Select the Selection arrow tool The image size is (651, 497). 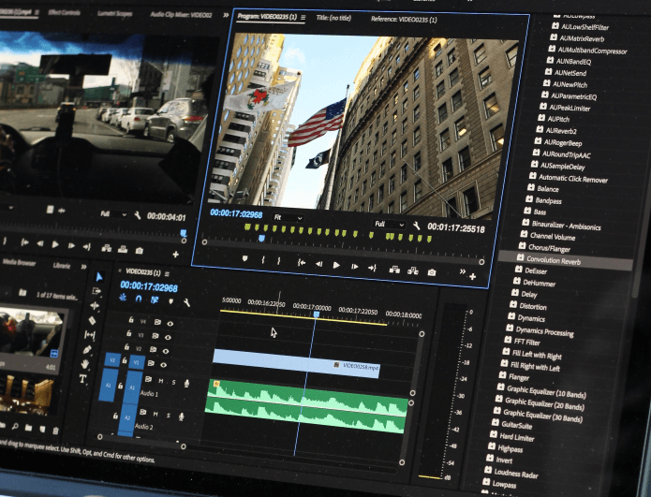coord(98,277)
